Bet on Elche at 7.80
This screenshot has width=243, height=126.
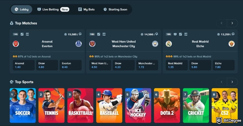click(224, 65)
